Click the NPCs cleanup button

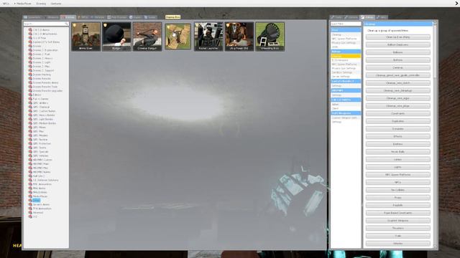(397, 182)
